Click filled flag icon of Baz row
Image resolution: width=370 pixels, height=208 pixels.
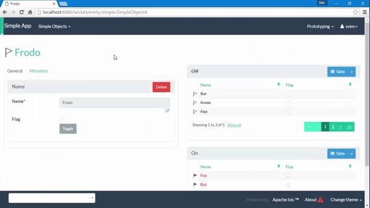195,184
